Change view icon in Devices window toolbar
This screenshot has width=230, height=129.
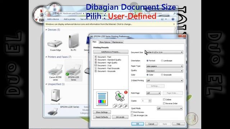162,19
